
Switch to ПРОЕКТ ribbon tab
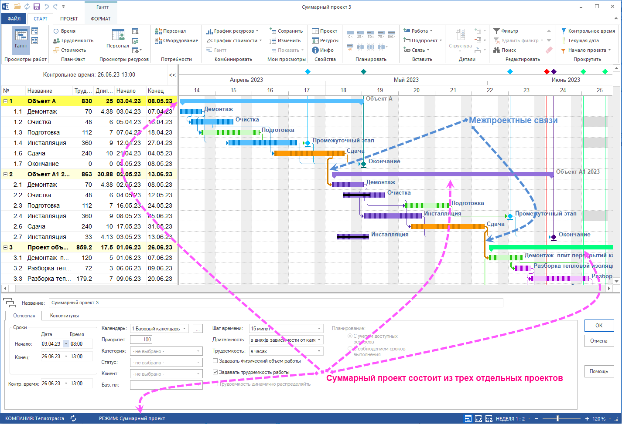pyautogui.click(x=69, y=19)
